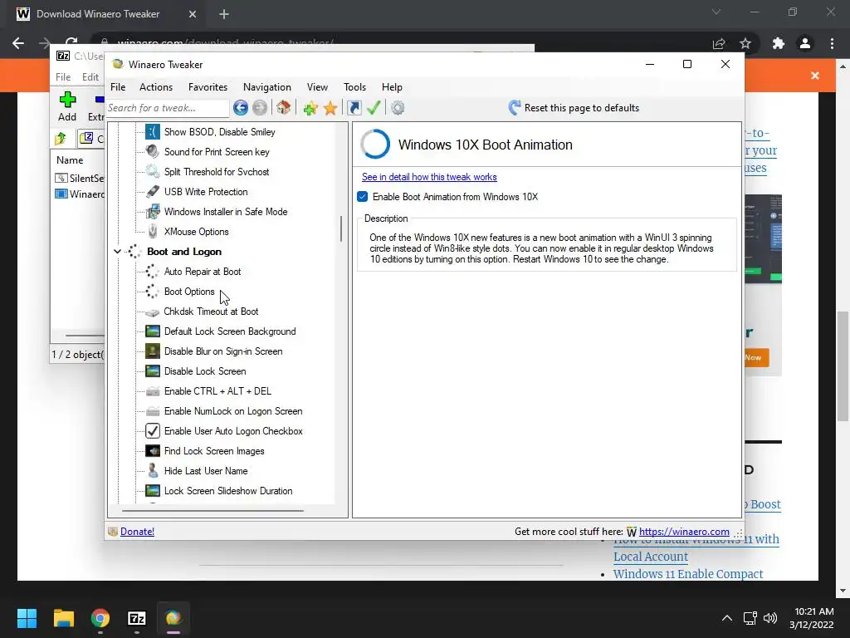
Task: Click the Back navigation arrow in Winaero toolbar
Action: 241,108
